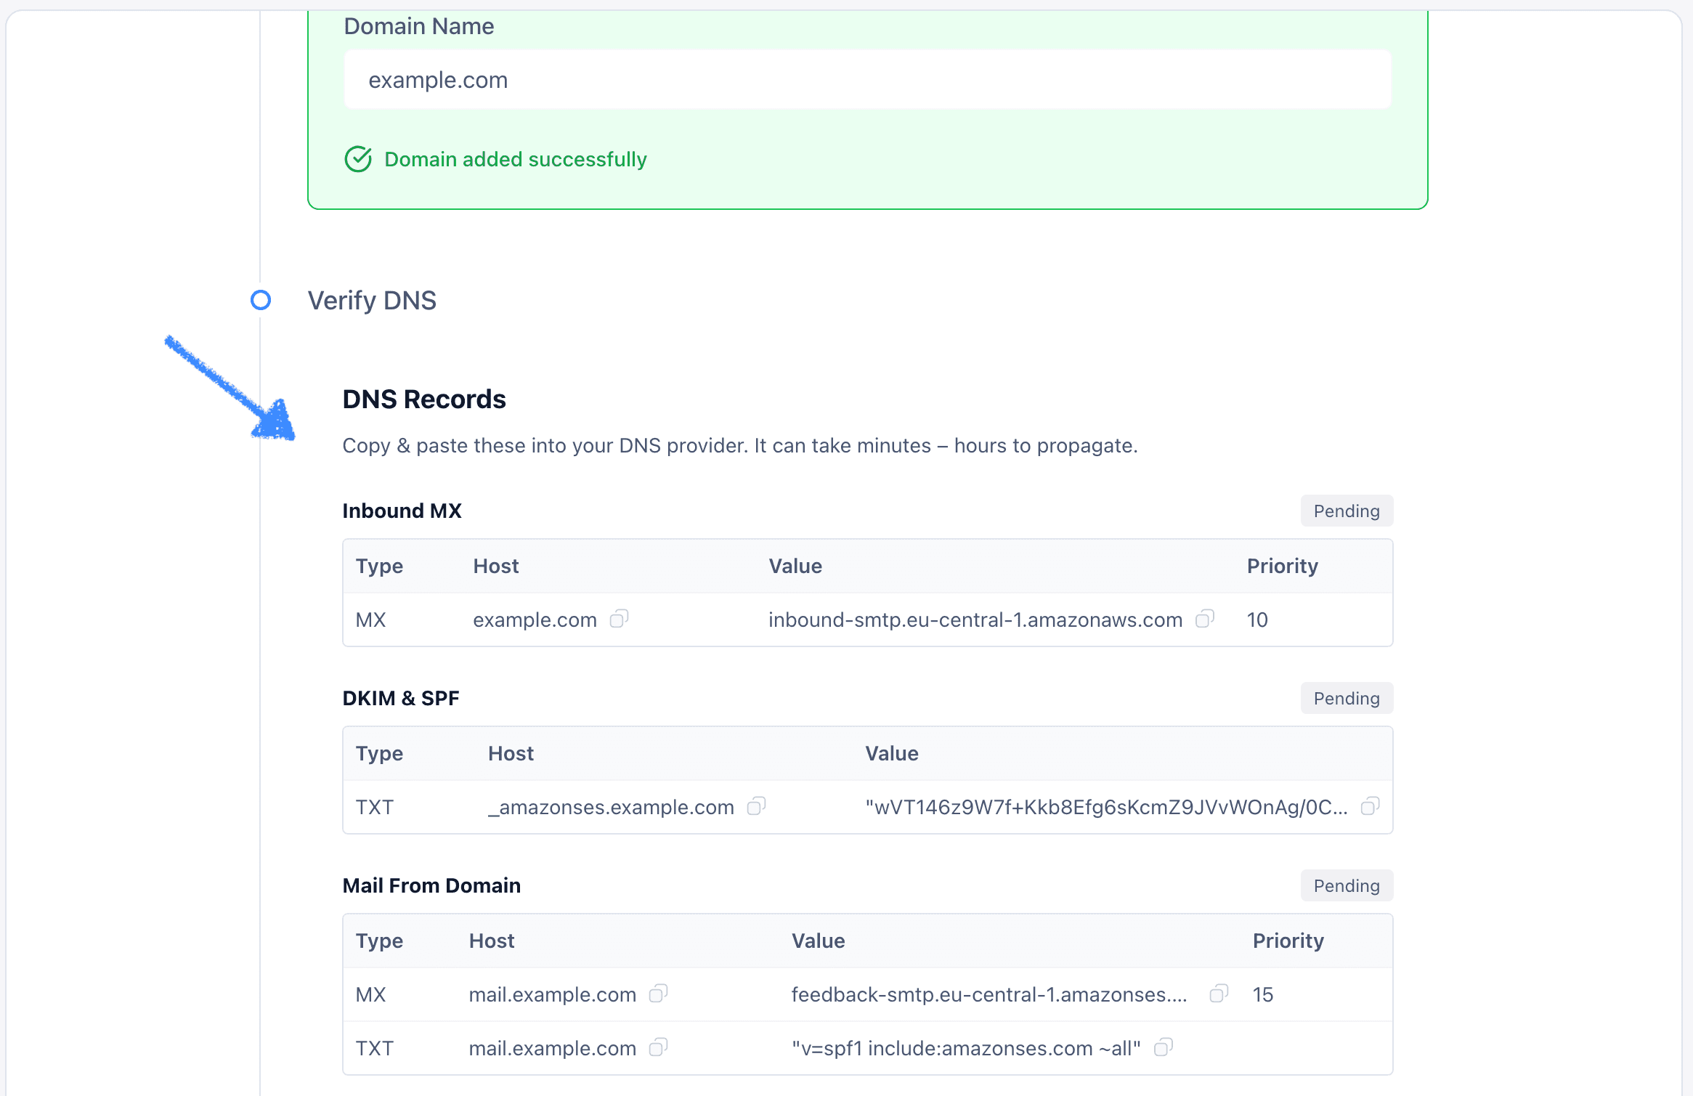Copy the mail.example.com MX host
The width and height of the screenshot is (1693, 1096).
[x=659, y=994]
